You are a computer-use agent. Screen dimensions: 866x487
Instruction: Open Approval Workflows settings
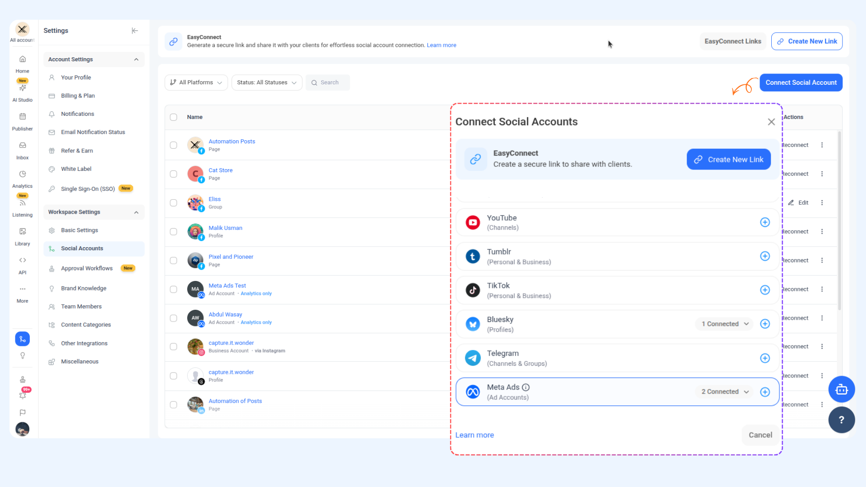(87, 269)
